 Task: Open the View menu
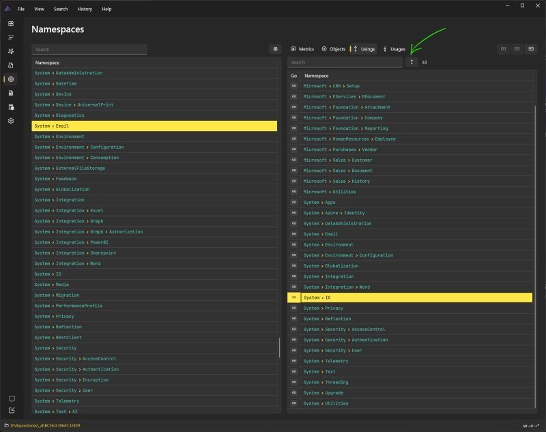(x=39, y=9)
